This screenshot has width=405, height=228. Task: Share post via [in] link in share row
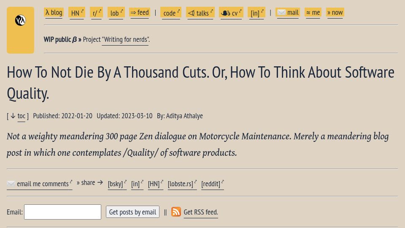[137, 184]
